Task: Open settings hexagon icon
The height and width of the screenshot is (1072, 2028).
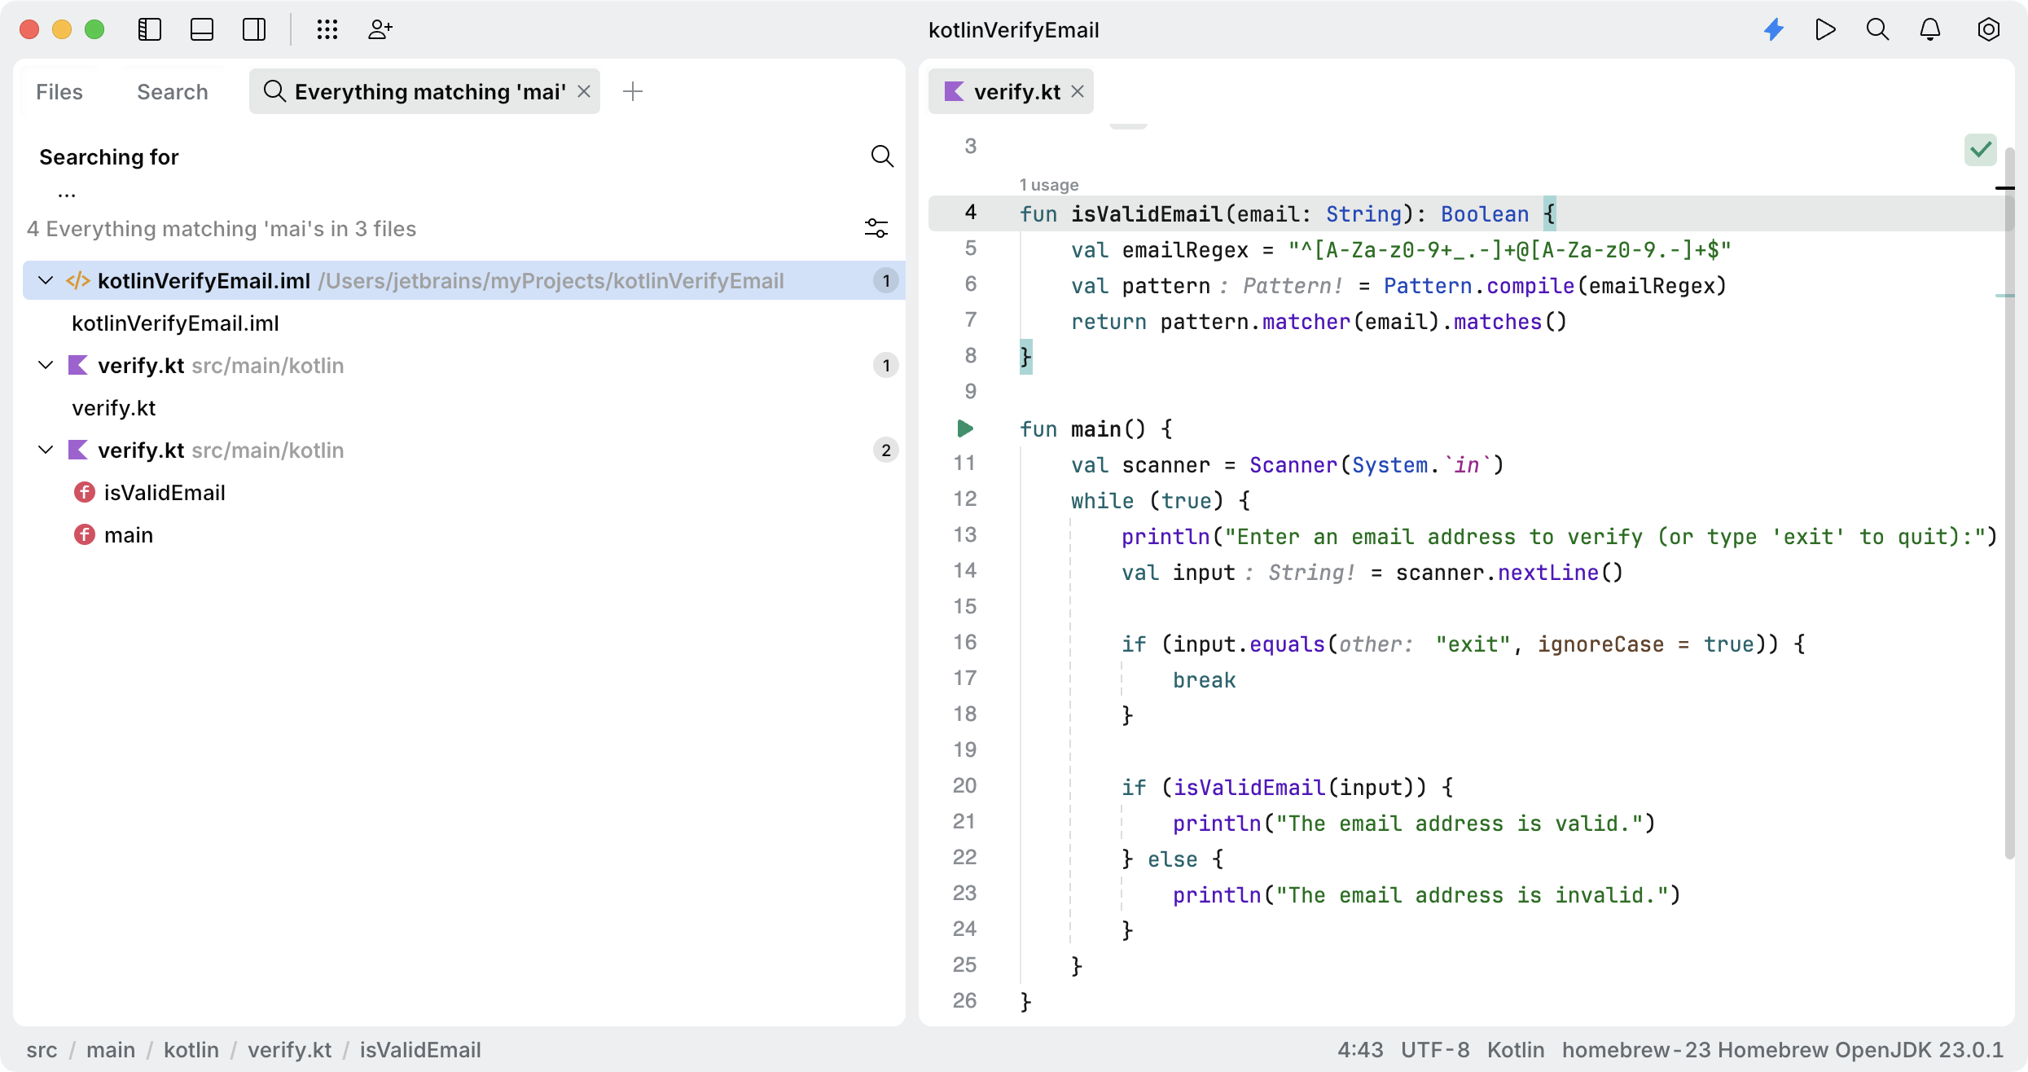Action: pyautogui.click(x=1989, y=30)
